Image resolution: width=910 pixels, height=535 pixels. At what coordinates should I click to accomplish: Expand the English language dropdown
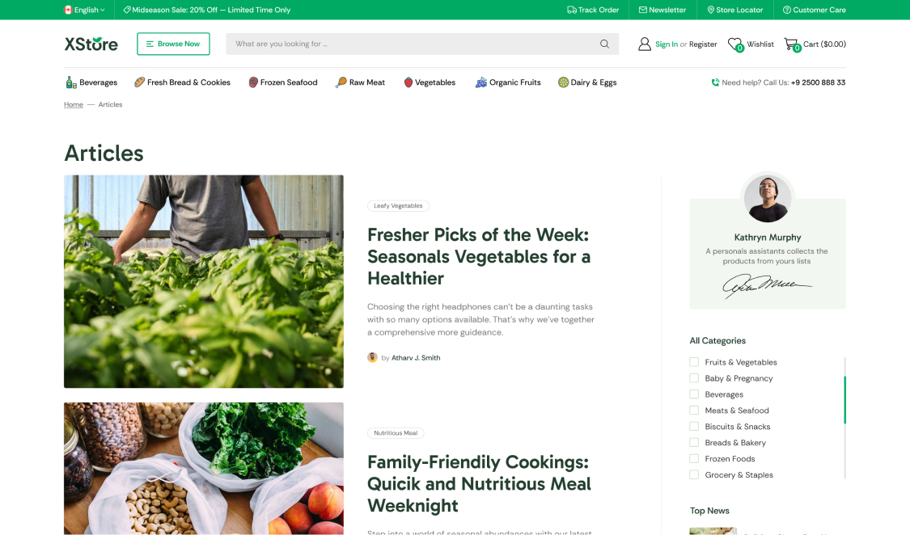point(84,10)
